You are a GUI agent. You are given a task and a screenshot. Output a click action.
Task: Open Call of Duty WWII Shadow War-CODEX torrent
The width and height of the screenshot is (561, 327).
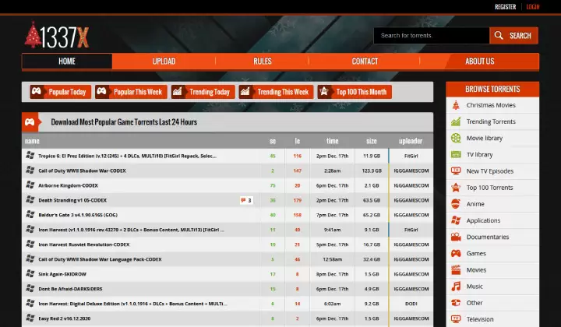point(83,171)
